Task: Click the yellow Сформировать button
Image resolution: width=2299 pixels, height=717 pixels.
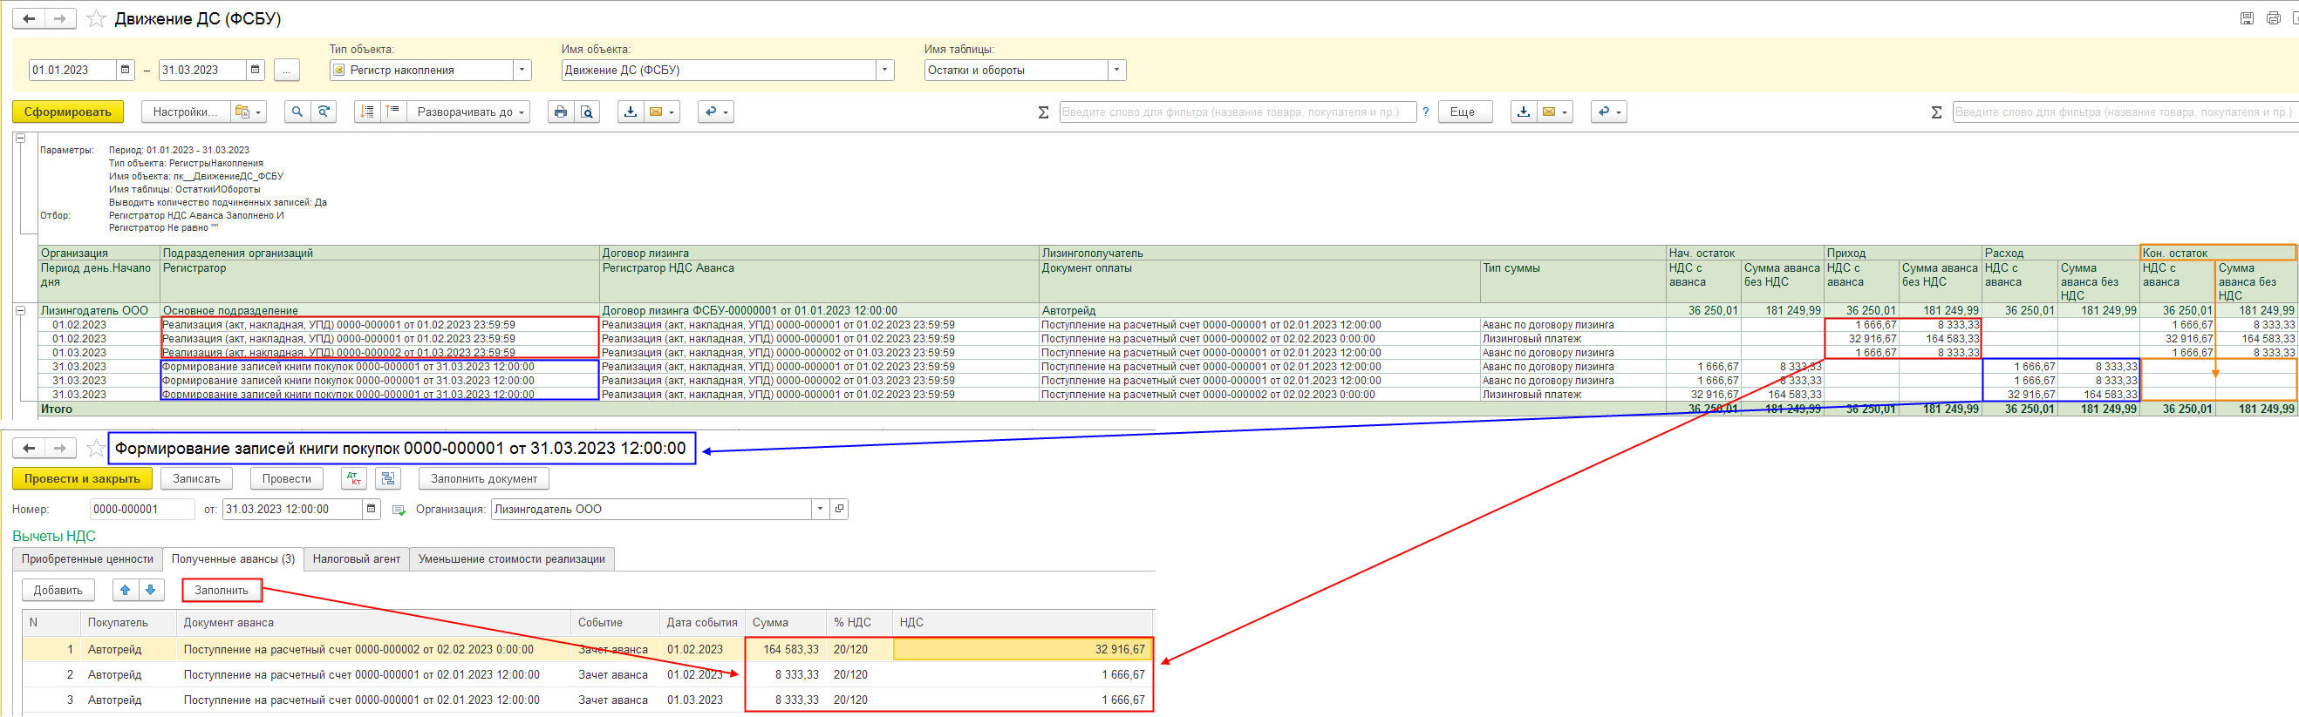Action: point(68,112)
